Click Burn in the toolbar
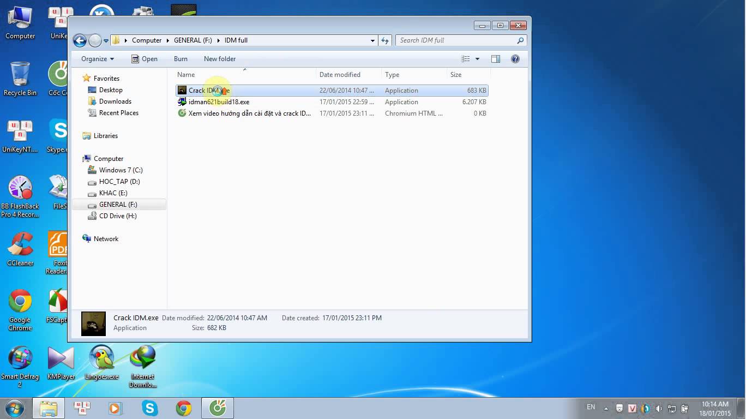746x419 pixels. pos(181,59)
